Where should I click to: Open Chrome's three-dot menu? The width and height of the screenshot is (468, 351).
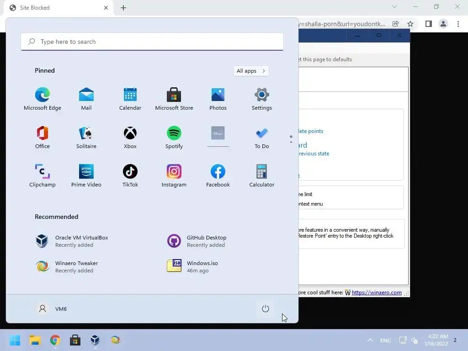458,24
